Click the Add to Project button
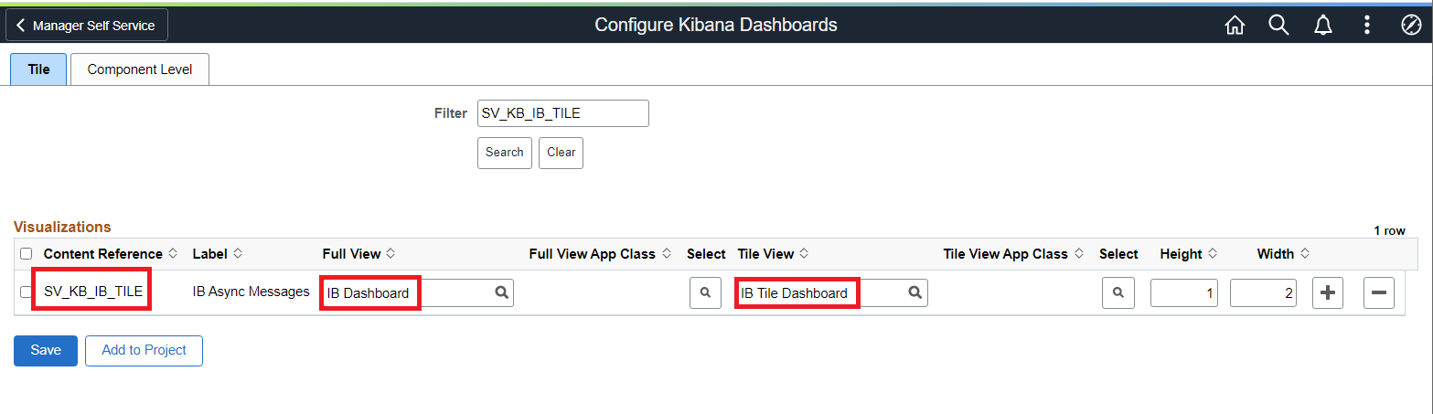The height and width of the screenshot is (414, 1433). pyautogui.click(x=144, y=350)
